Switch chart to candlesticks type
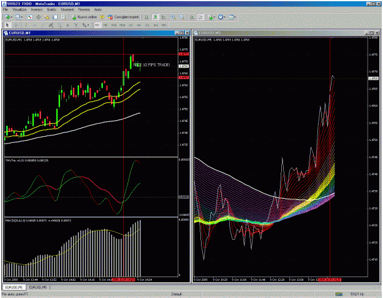 (155, 17)
